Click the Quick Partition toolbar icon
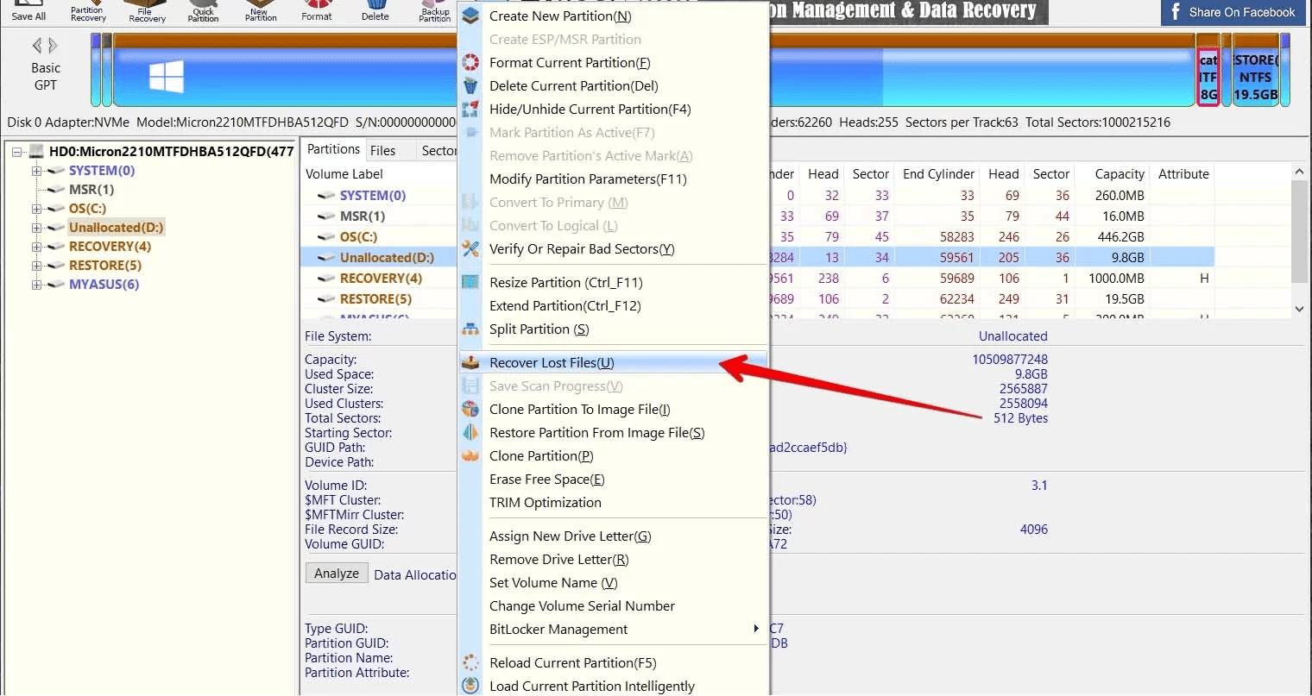The height and width of the screenshot is (696, 1312). (204, 11)
